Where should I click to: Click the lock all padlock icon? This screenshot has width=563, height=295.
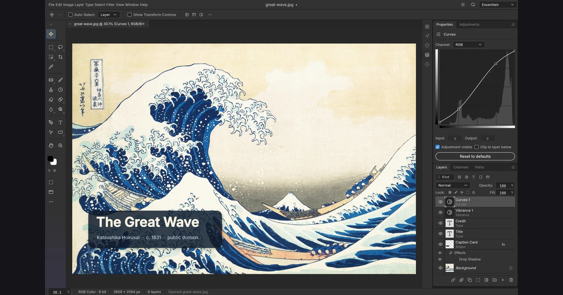[x=473, y=192]
